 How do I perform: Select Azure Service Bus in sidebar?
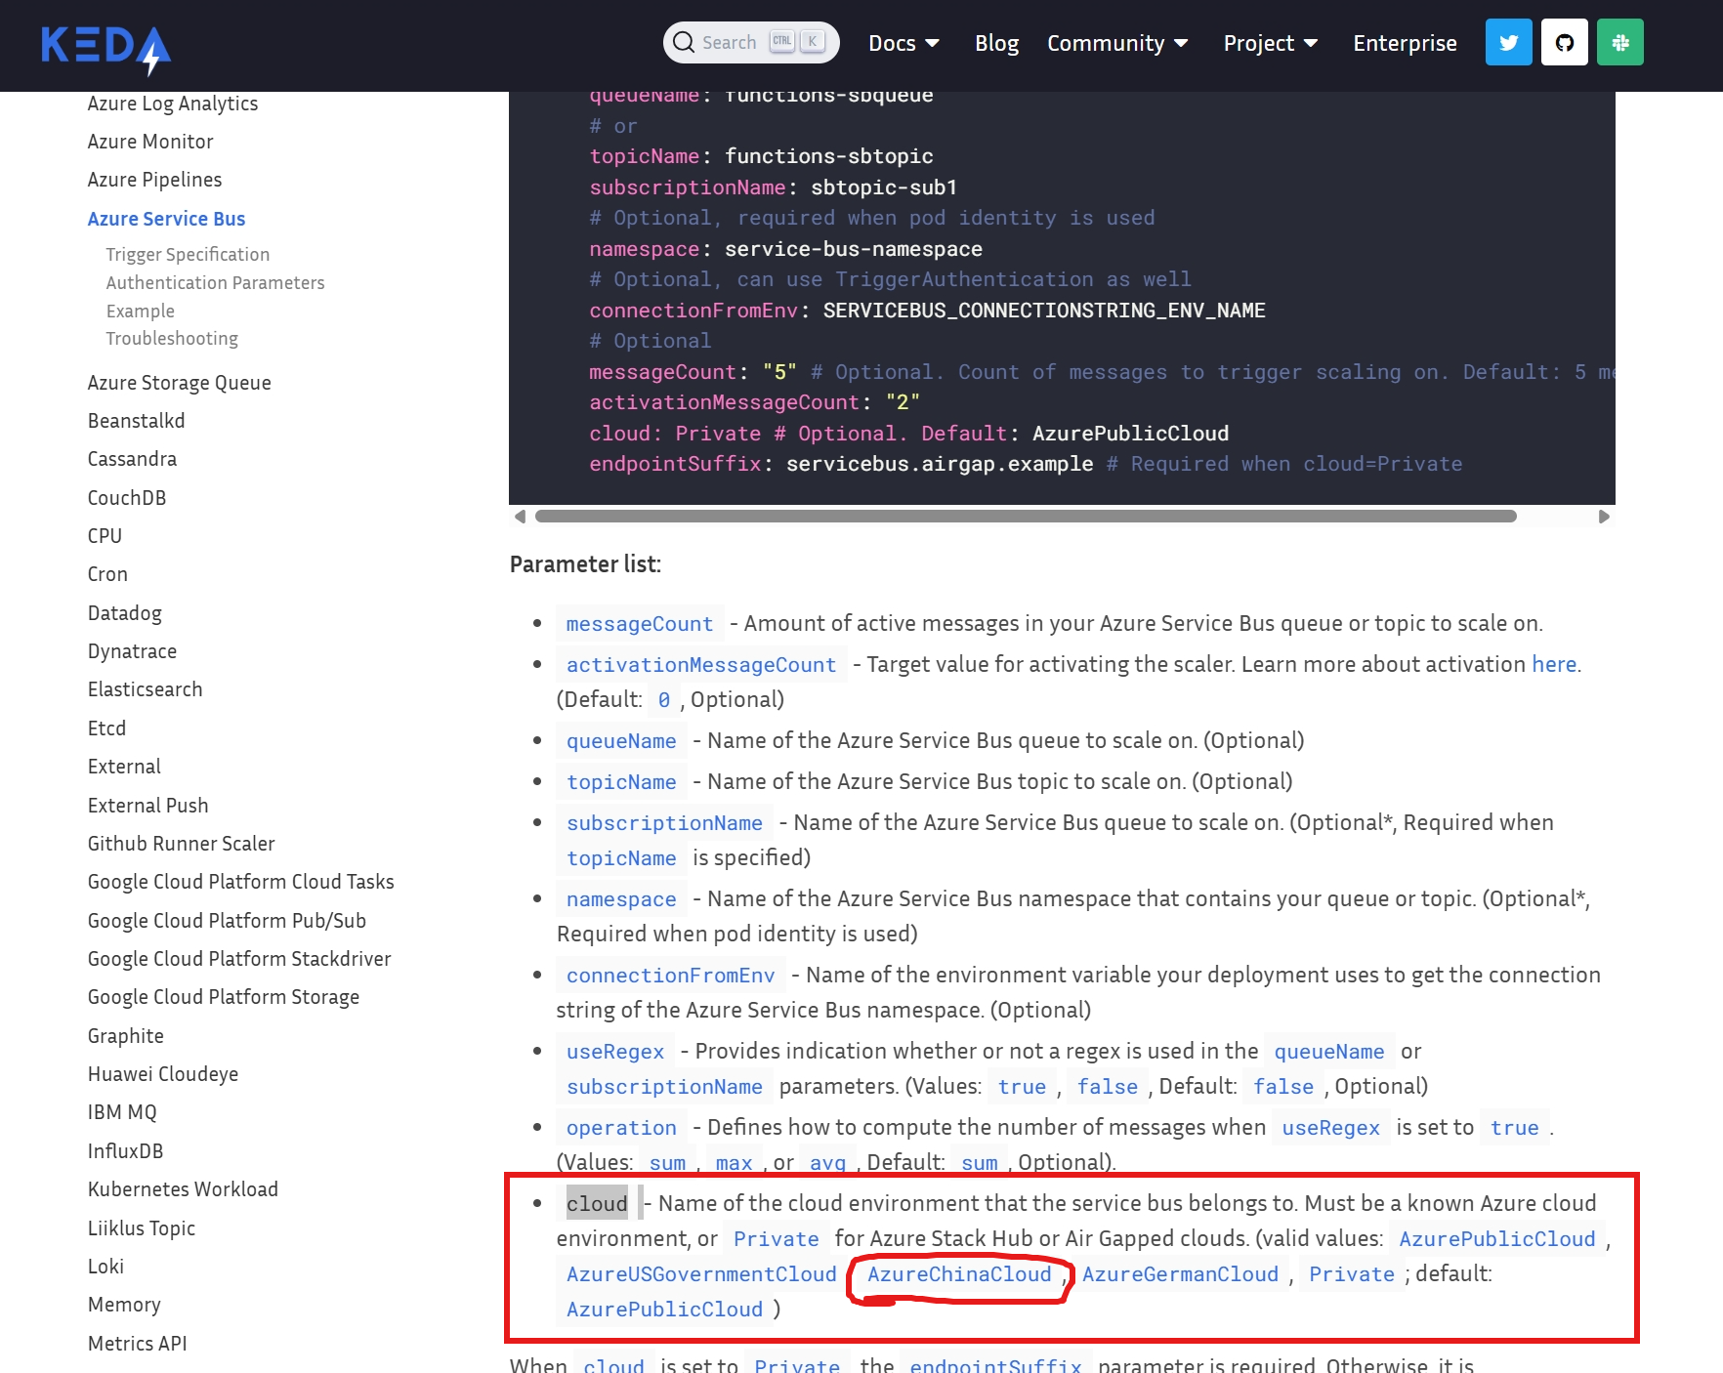pos(166,219)
